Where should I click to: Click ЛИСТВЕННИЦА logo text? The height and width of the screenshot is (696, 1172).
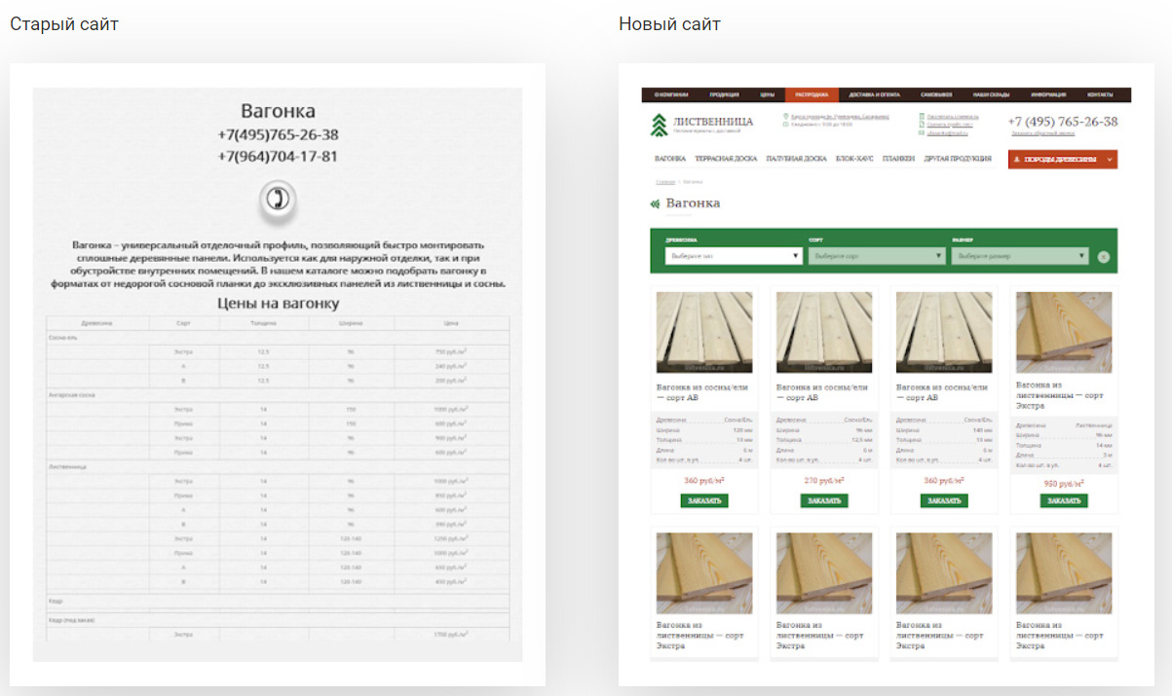tap(713, 122)
